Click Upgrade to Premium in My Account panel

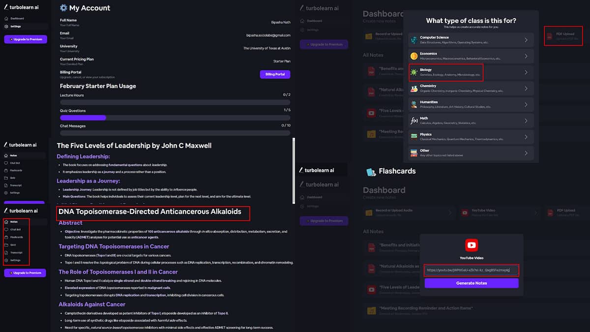click(26, 39)
